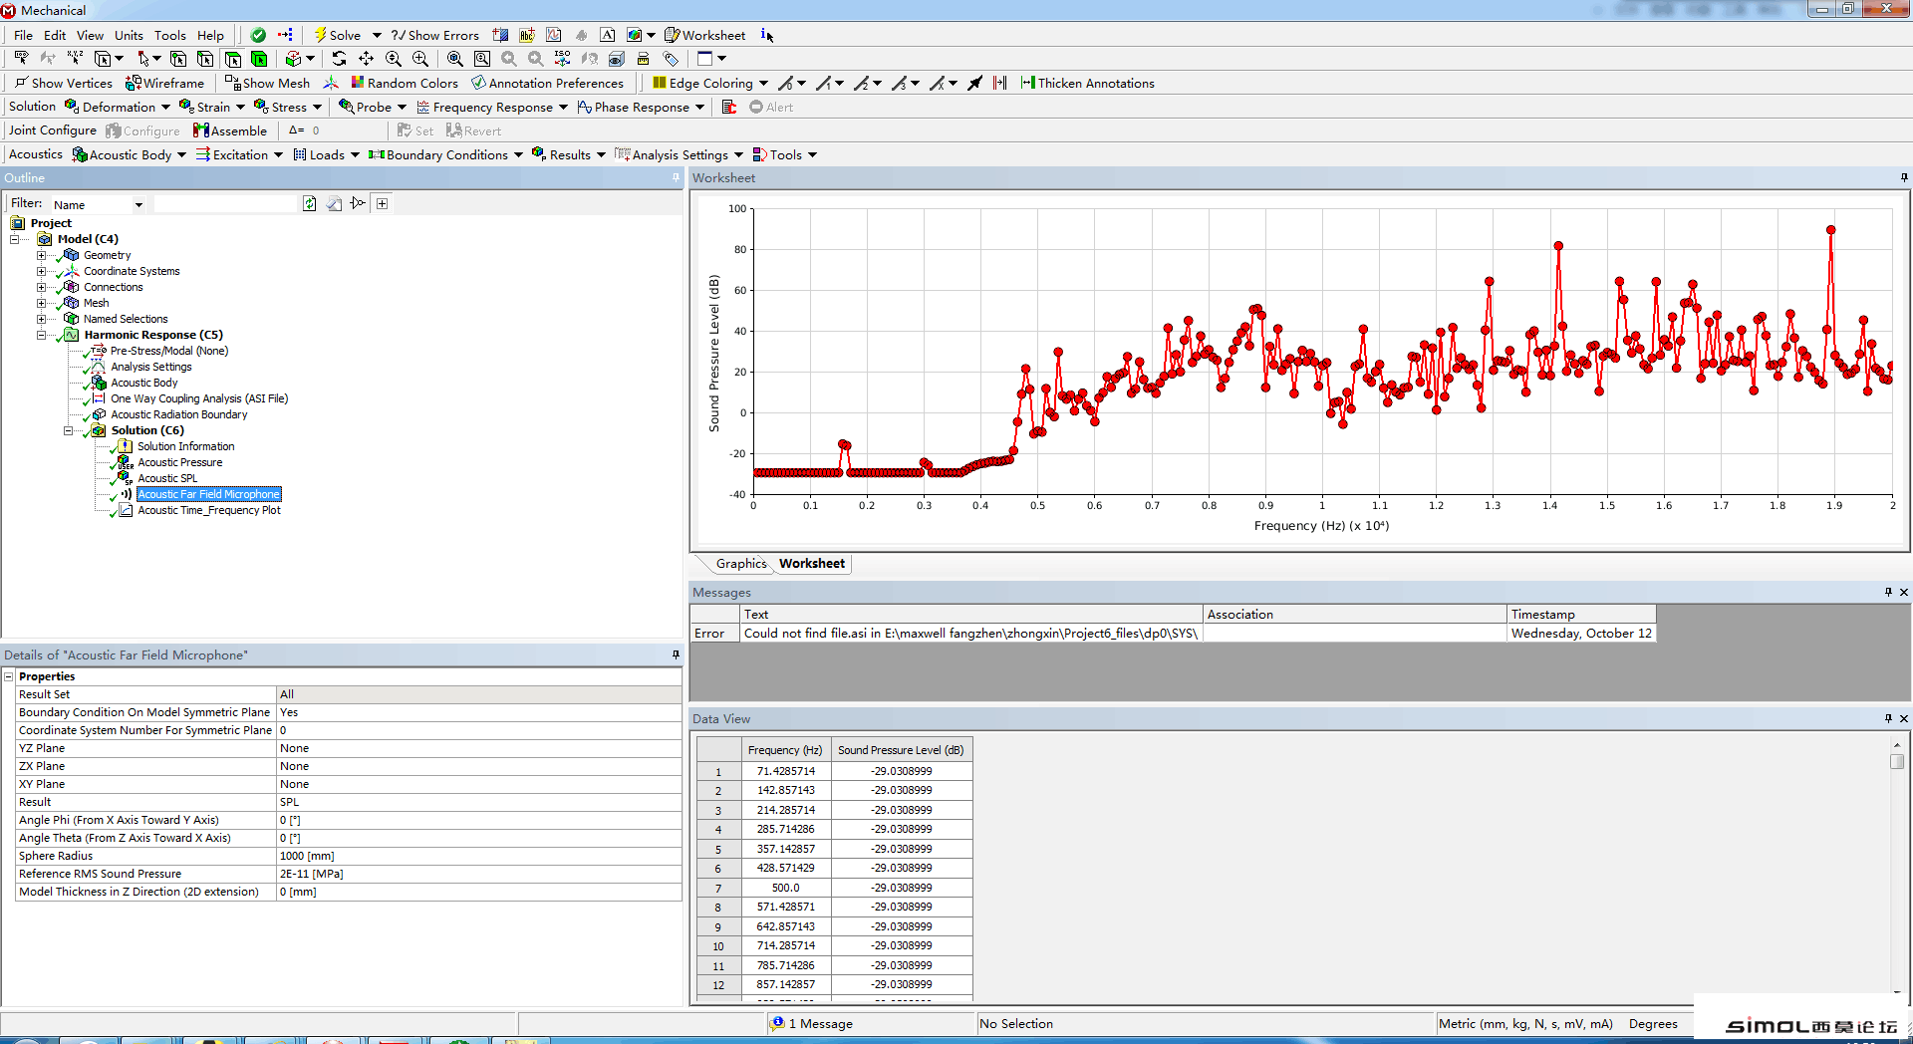Click the Outline filter text field

click(x=226, y=203)
